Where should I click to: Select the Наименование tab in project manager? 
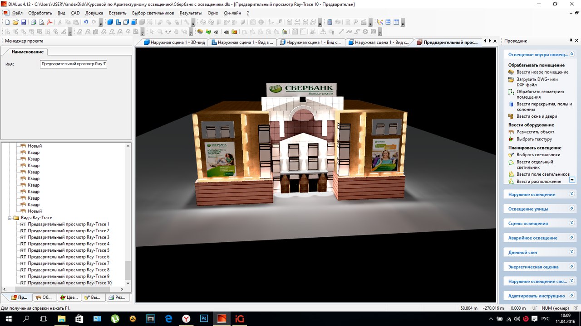pyautogui.click(x=28, y=52)
